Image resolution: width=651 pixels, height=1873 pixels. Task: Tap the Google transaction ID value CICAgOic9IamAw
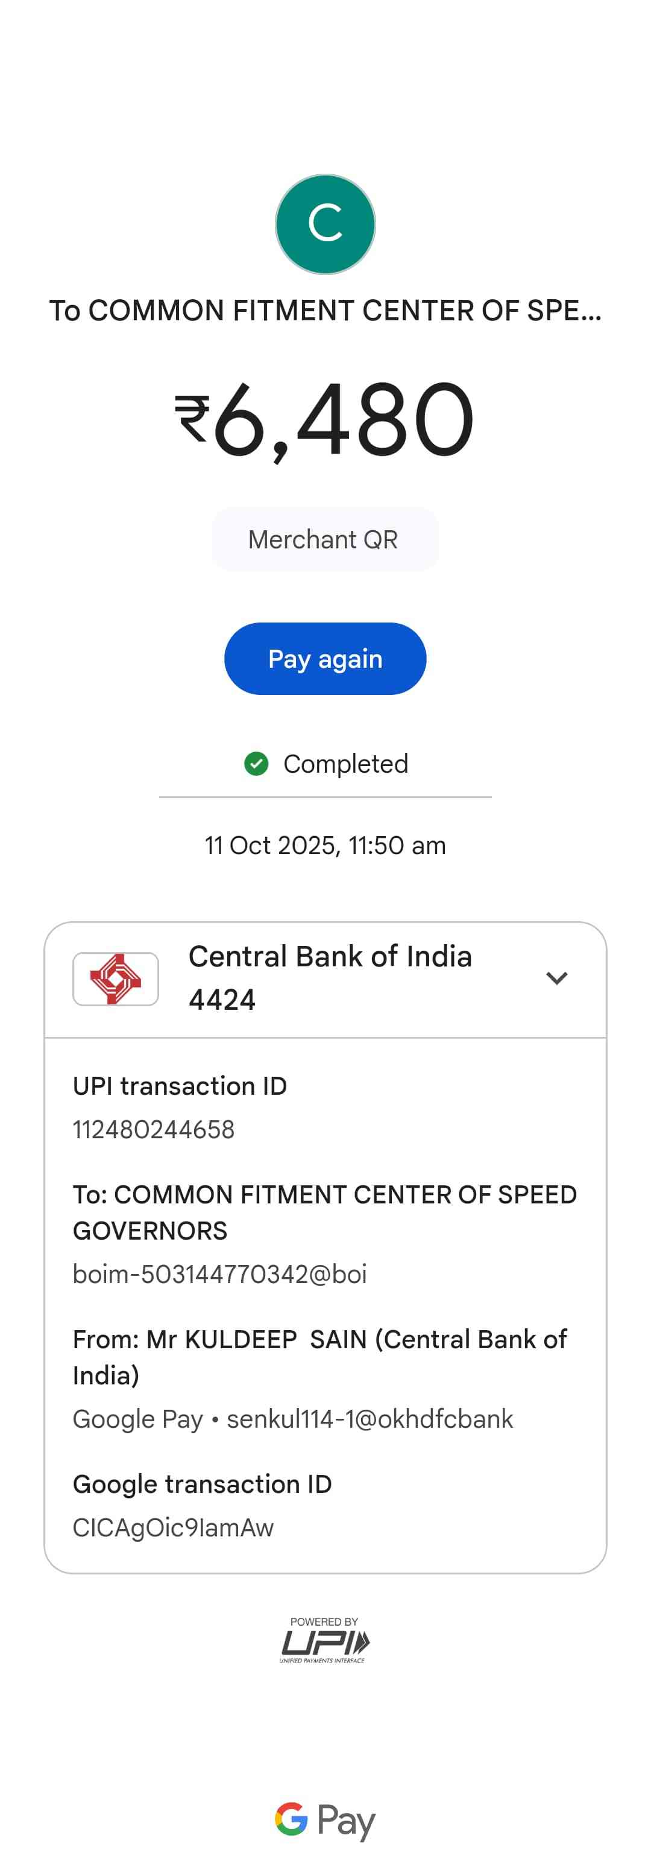[x=173, y=1527]
